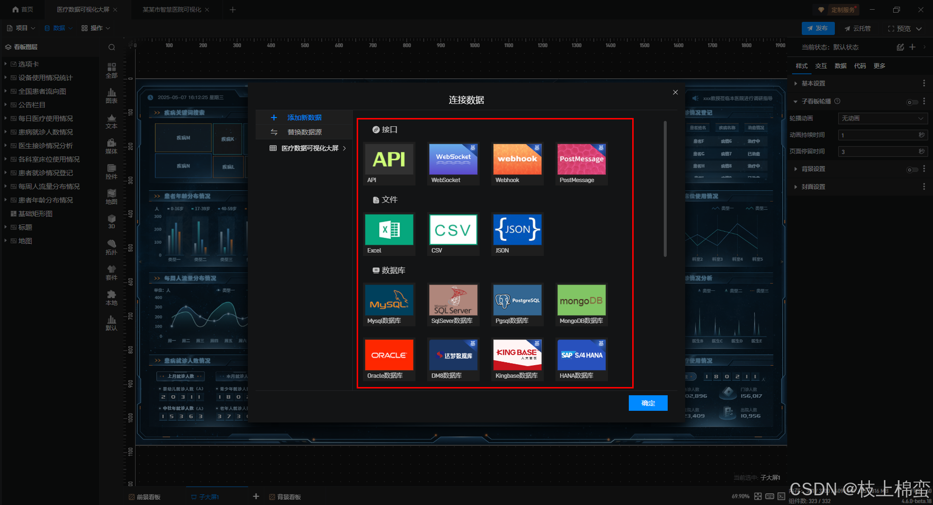Switch to the 交互 tab
This screenshot has height=505, width=933.
click(821, 66)
